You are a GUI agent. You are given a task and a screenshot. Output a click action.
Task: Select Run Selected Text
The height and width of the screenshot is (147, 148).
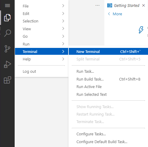[108, 94]
